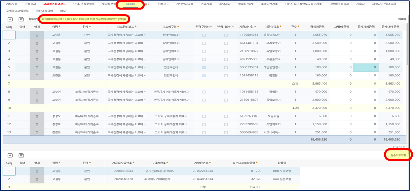This screenshot has width=413, height=191.
Task: Delete medical row 13 (장장모 시그니아독…)
Action: pos(37,132)
